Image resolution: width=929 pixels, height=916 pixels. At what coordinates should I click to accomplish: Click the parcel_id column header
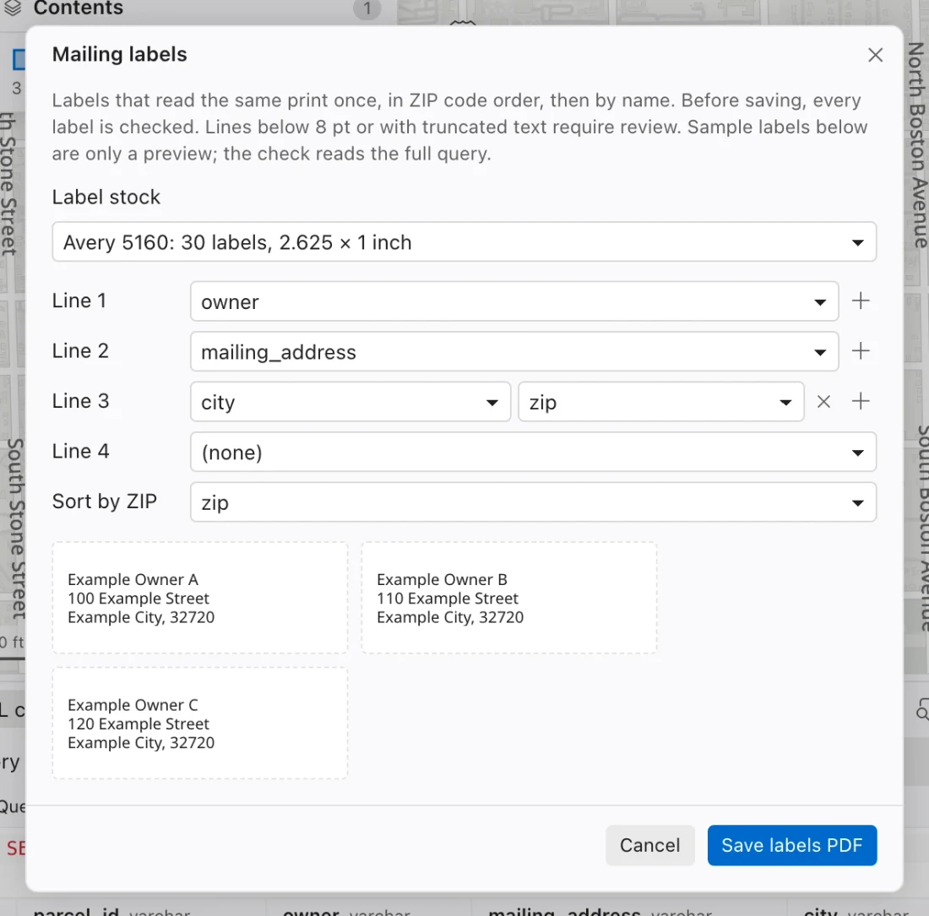(111, 913)
